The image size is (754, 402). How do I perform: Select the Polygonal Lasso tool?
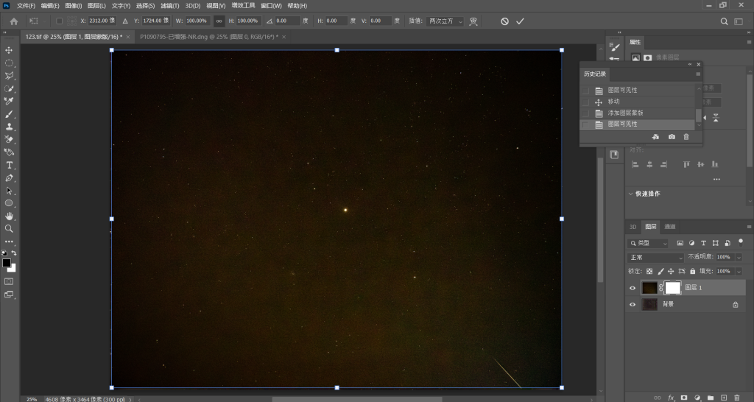9,76
